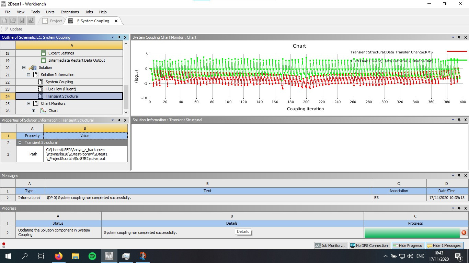The image size is (469, 263).
Task: Collapse the Solution node in outline
Action: pyautogui.click(x=24, y=67)
